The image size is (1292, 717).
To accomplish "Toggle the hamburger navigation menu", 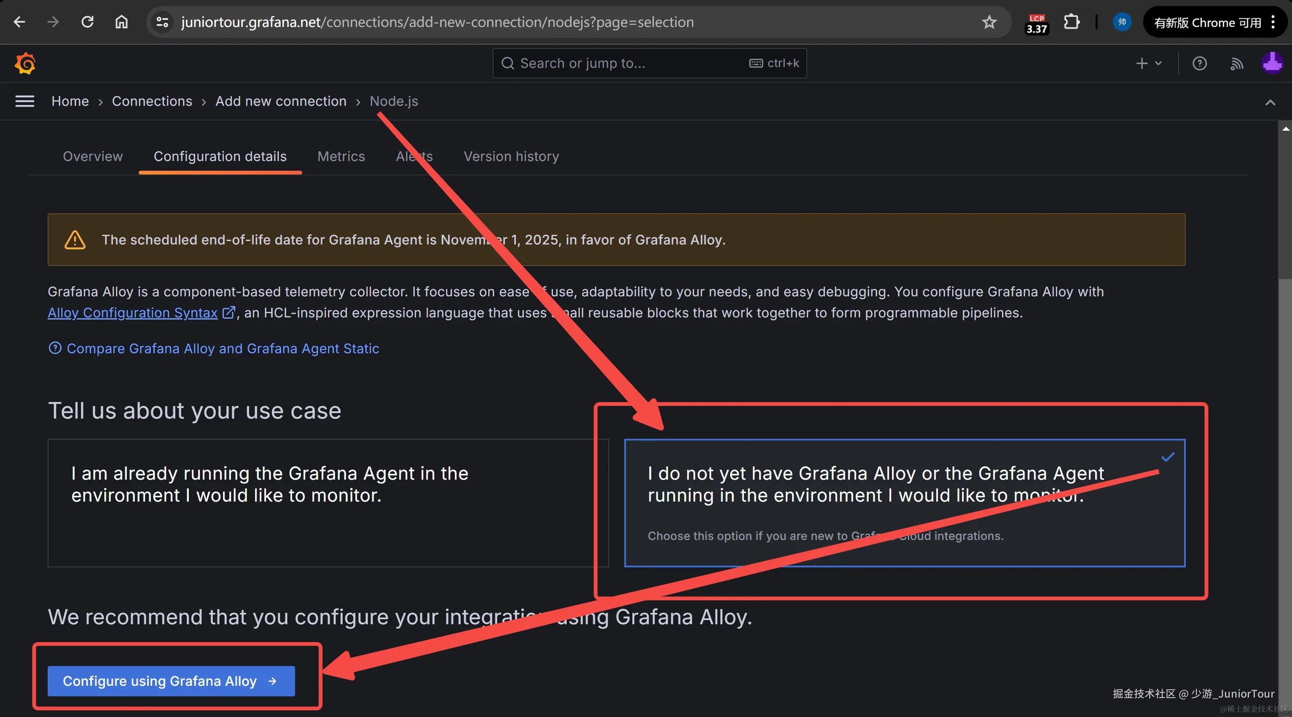I will click(x=25, y=101).
